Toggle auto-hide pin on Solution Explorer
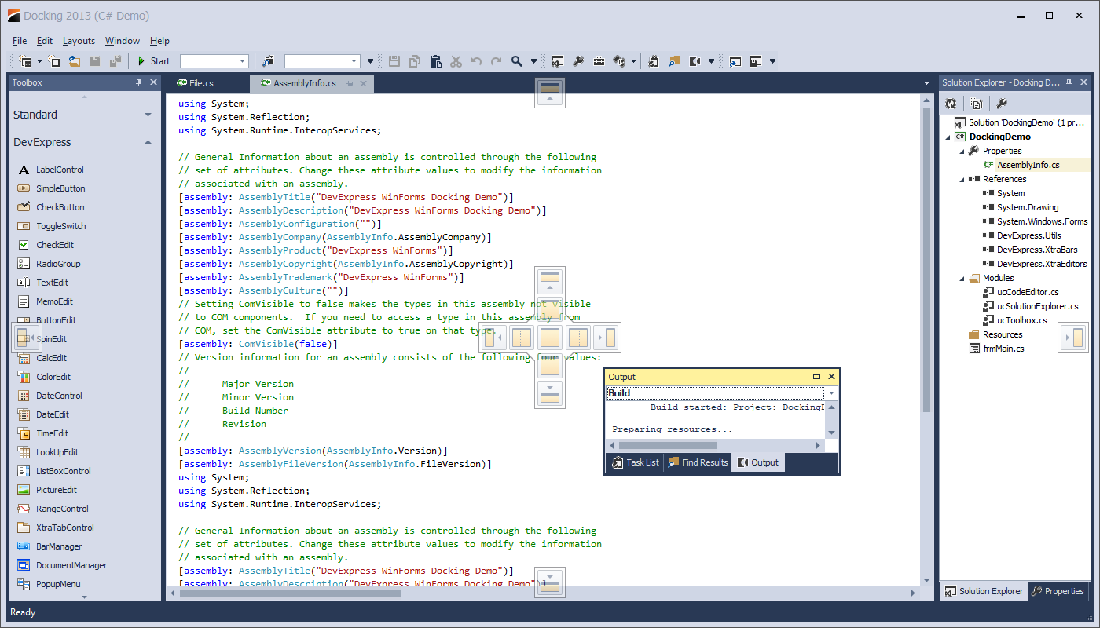Image resolution: width=1100 pixels, height=628 pixels. tap(1069, 82)
